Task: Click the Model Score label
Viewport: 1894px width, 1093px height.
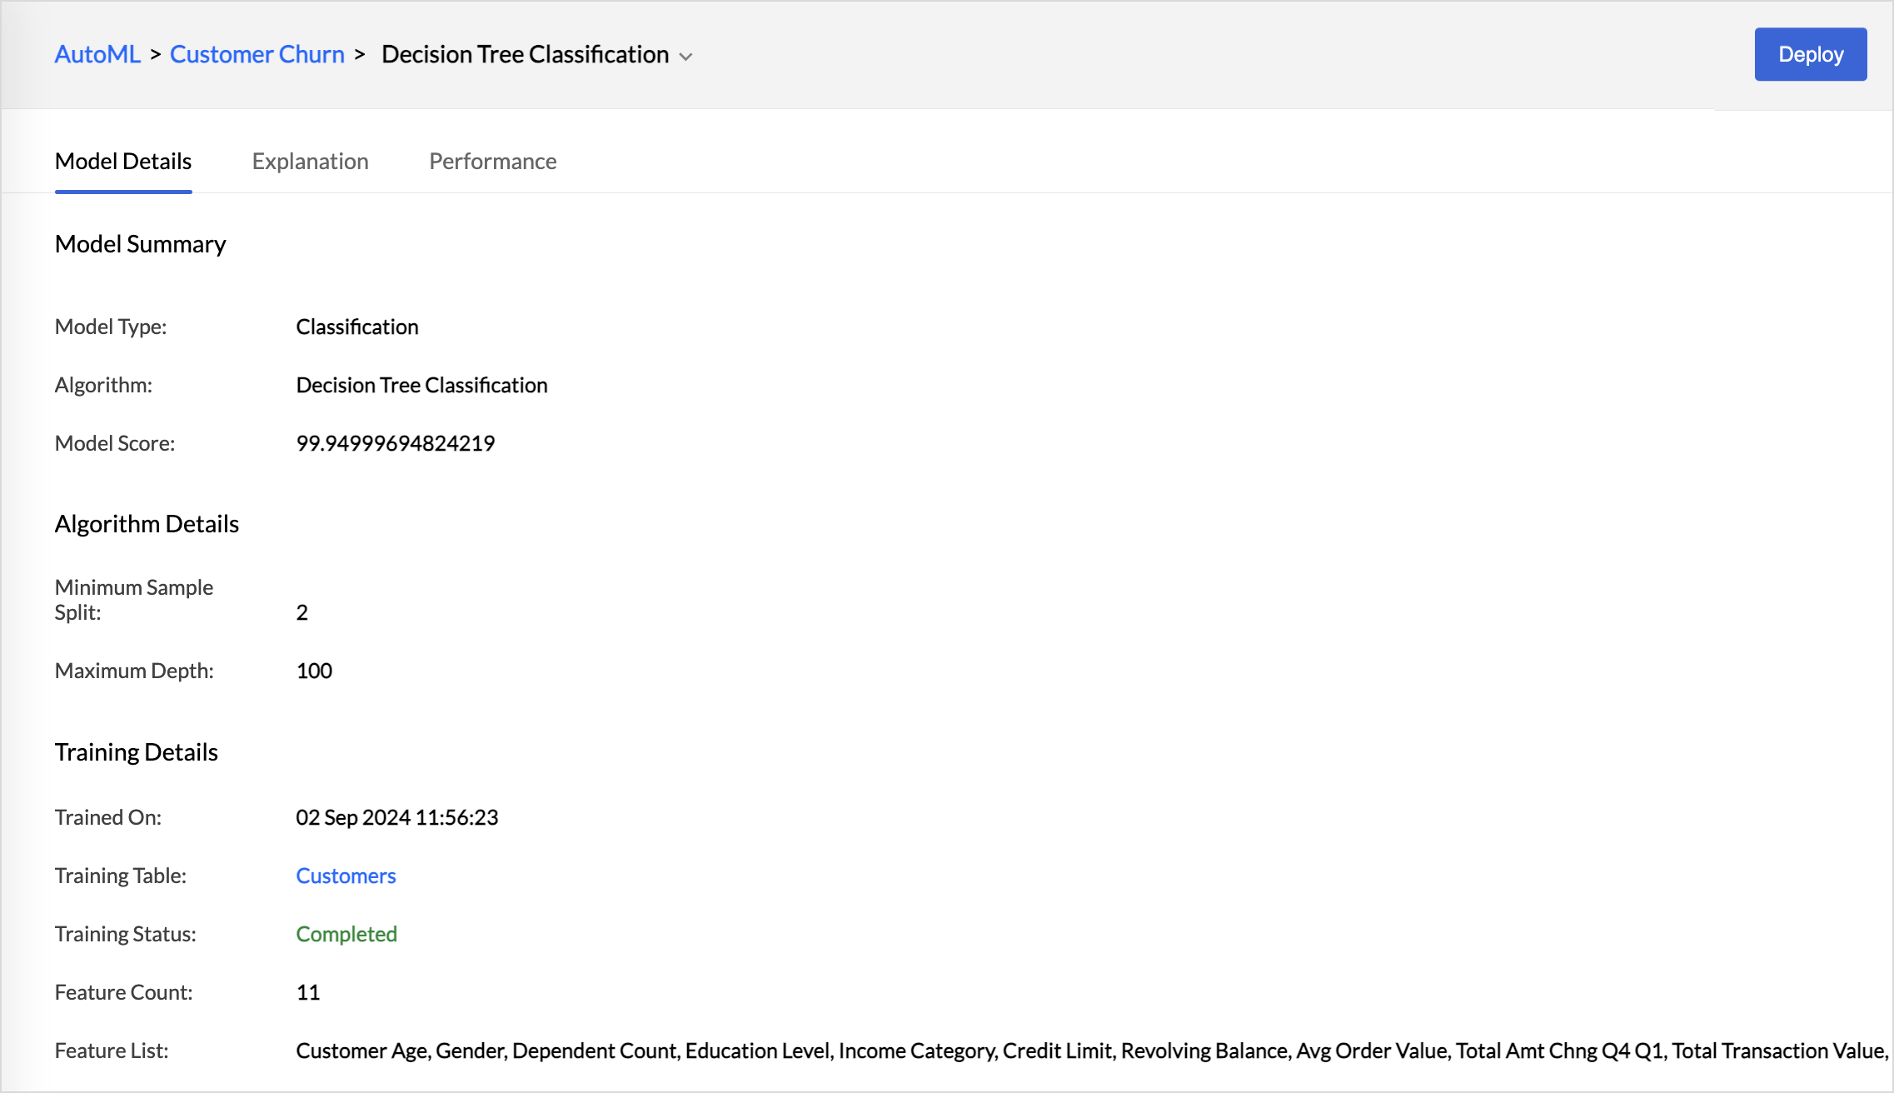Action: pyautogui.click(x=115, y=443)
